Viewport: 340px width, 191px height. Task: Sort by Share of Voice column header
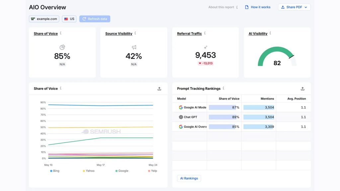point(229,99)
